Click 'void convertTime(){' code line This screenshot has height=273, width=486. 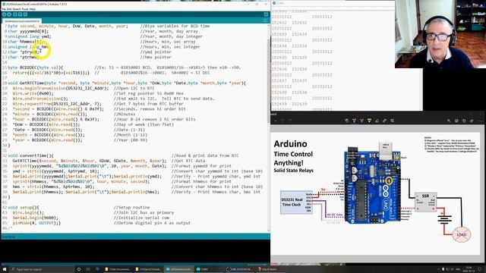(x=30, y=155)
